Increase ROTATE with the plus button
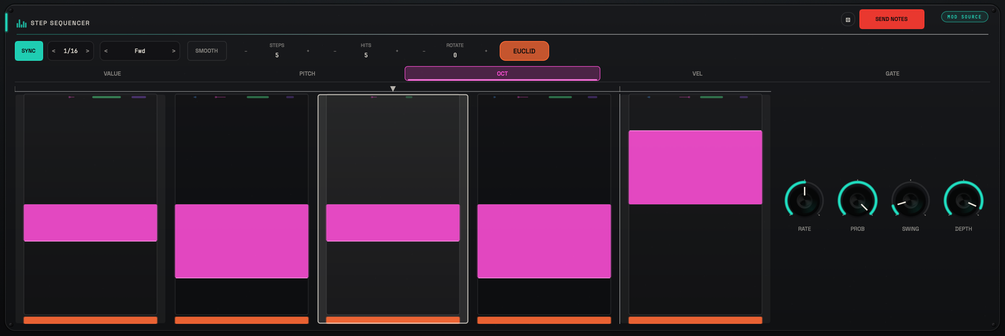This screenshot has height=336, width=1005. click(486, 51)
